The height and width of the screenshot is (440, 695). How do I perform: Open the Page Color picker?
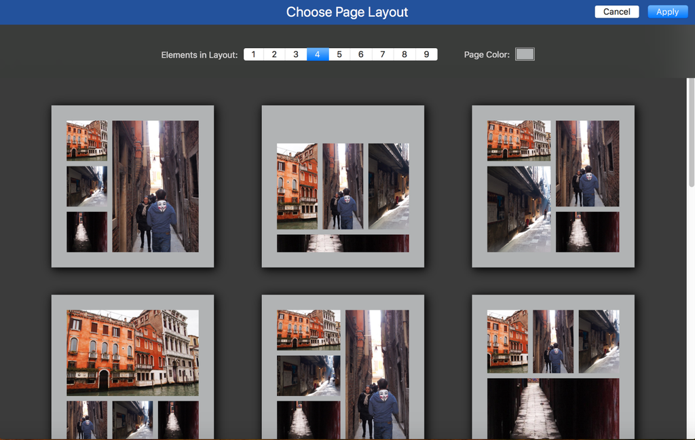point(524,54)
